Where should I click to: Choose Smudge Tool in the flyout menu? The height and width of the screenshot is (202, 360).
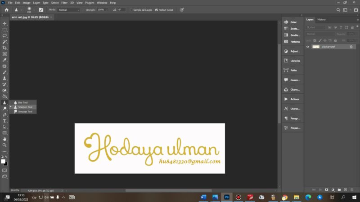(24, 111)
